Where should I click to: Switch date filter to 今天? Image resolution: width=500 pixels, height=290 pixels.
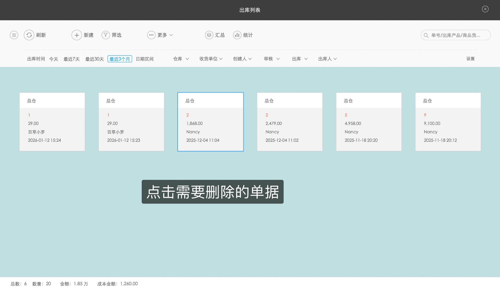(53, 59)
